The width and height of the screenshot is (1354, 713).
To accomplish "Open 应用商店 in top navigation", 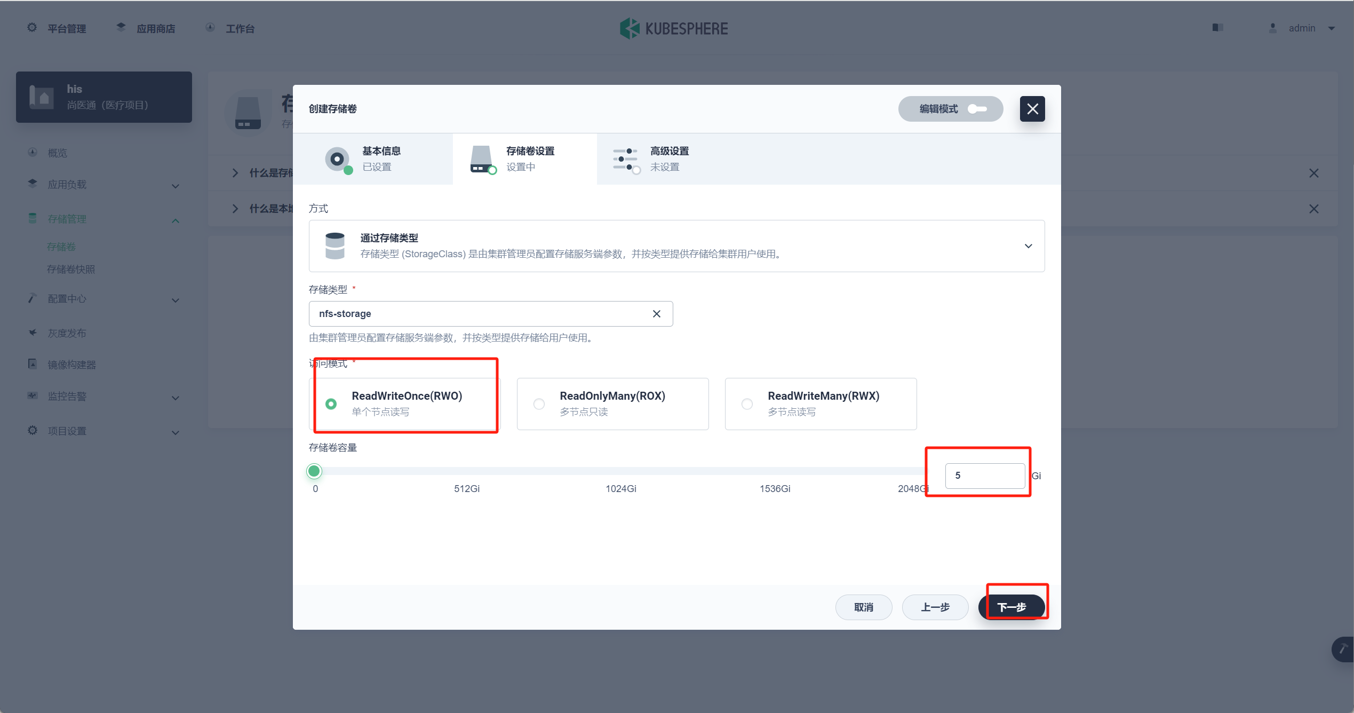I will click(156, 28).
